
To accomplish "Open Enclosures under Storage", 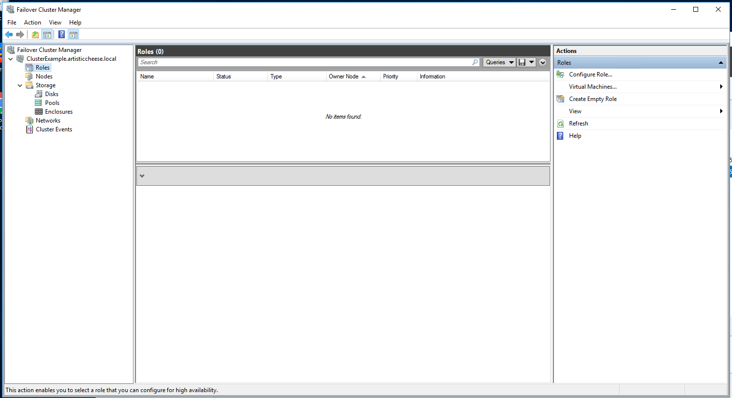I will (58, 112).
